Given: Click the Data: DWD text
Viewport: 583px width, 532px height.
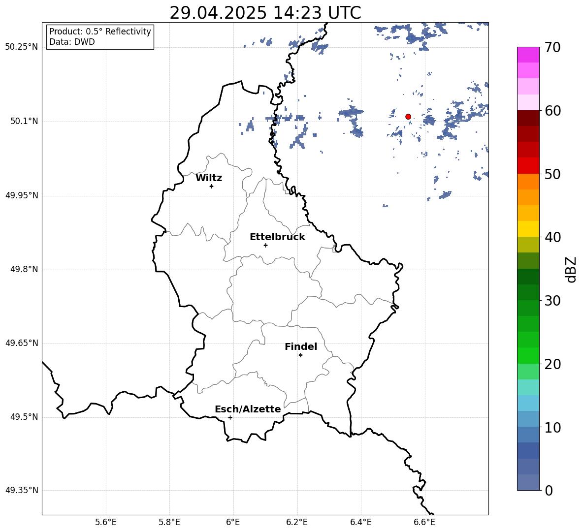Looking at the screenshot, I should pos(72,42).
